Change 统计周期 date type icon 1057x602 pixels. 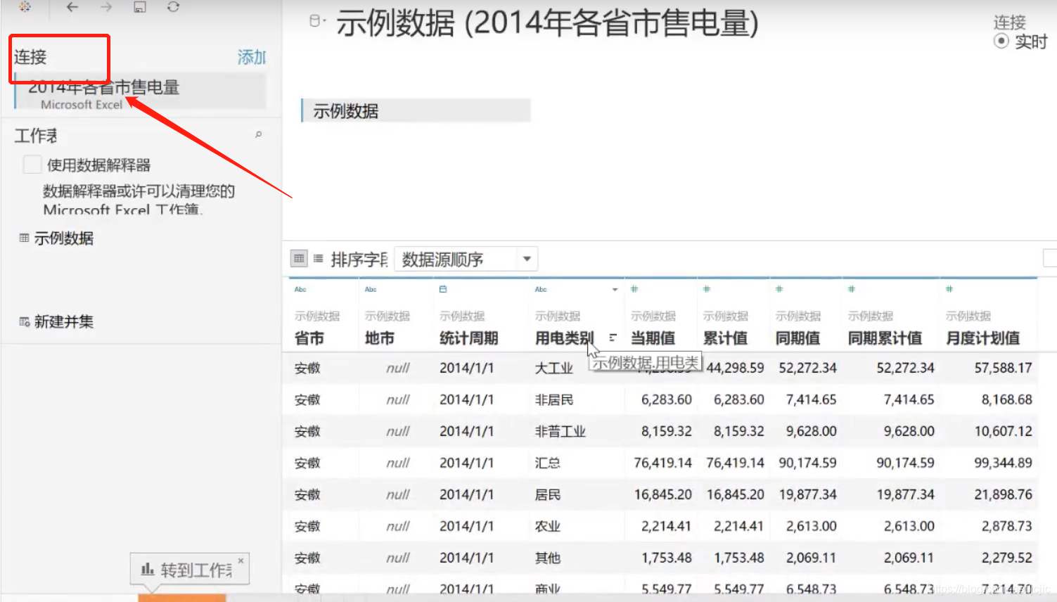click(x=443, y=289)
